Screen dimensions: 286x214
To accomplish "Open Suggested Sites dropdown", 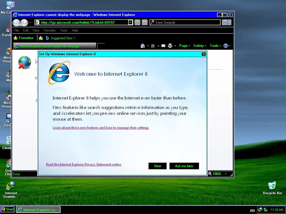I will coord(61,38).
